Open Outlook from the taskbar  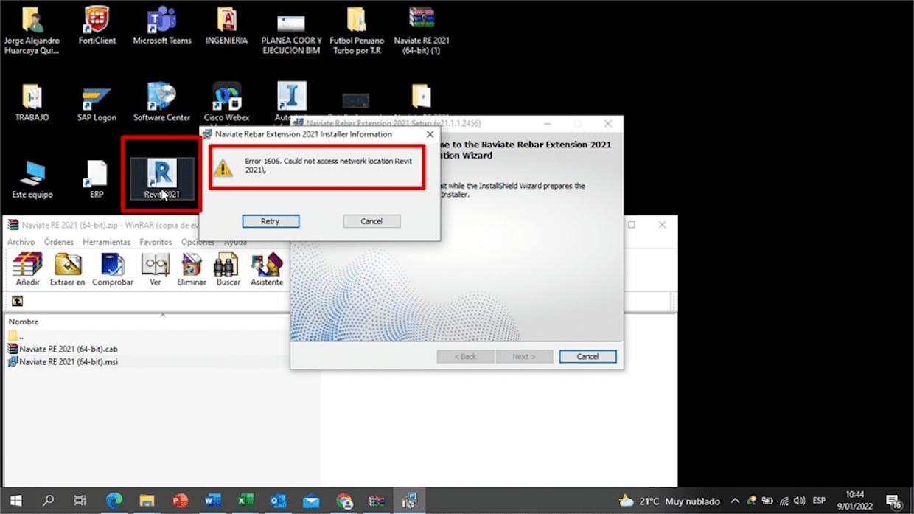pyautogui.click(x=278, y=501)
